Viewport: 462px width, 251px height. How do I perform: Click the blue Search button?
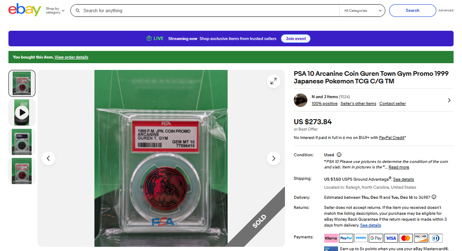(x=412, y=11)
